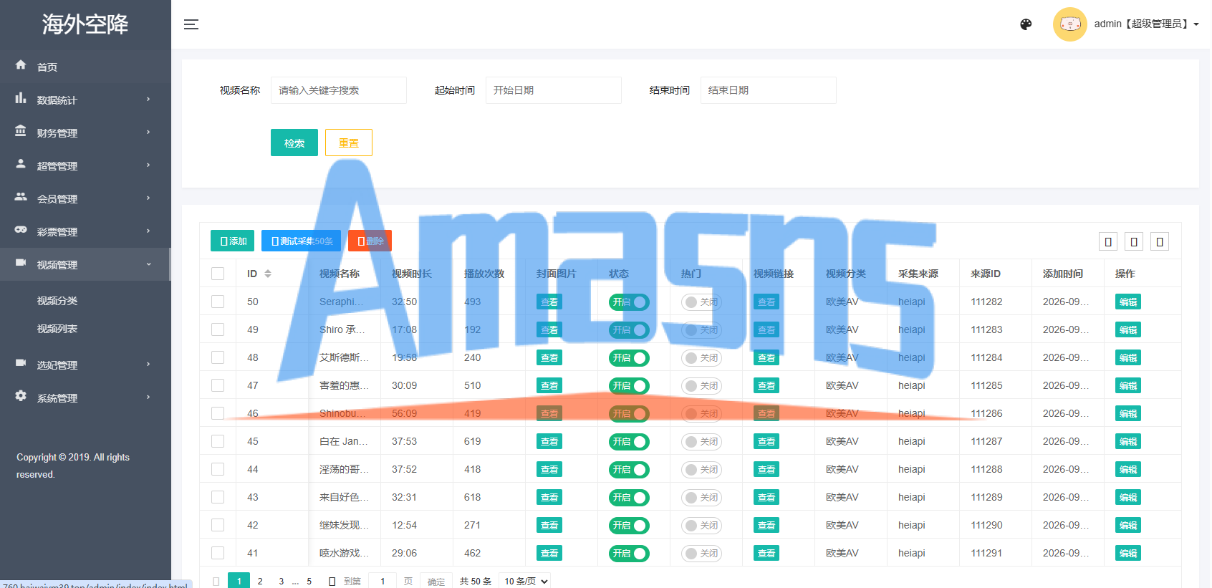
Task: Open 视频分类 submenu item
Action: click(57, 301)
